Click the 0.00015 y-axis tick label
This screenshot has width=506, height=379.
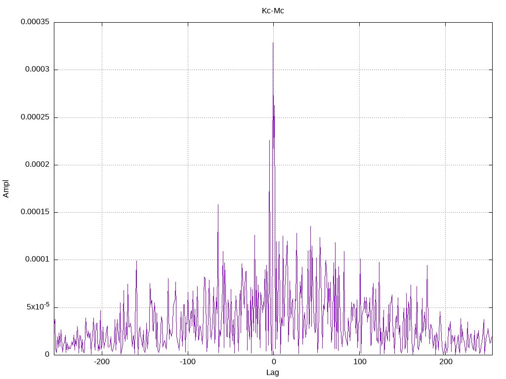35,212
